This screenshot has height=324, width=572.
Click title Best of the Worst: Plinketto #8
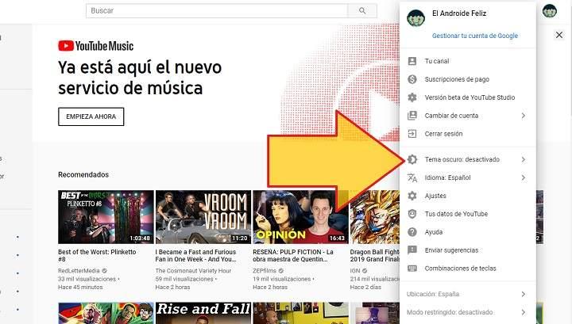click(x=97, y=256)
